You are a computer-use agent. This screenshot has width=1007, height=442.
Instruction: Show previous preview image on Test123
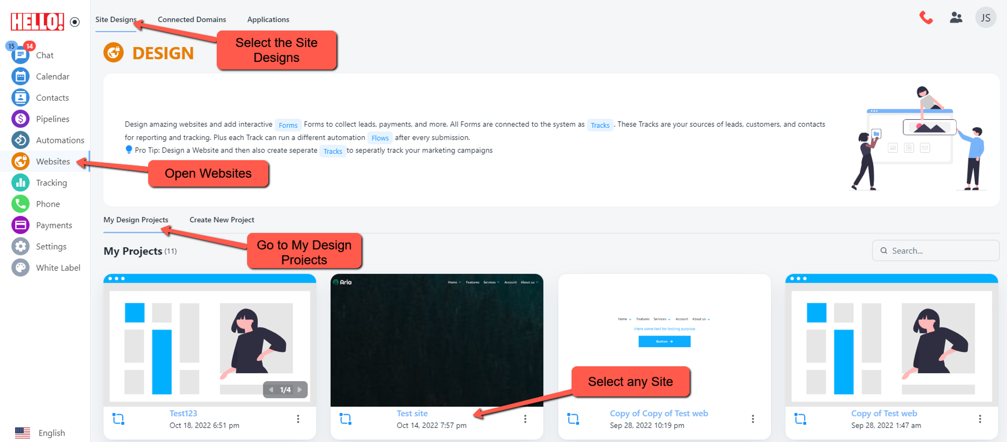[271, 390]
